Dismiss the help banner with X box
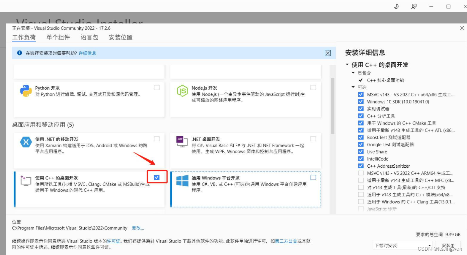 pos(328,53)
